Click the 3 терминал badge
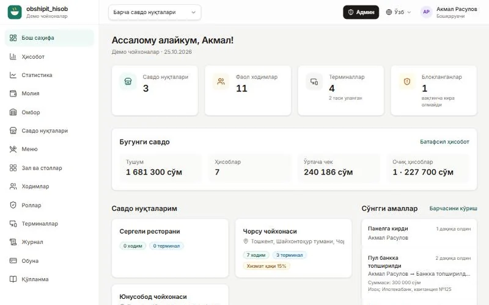This screenshot has height=305, width=489. click(x=289, y=255)
